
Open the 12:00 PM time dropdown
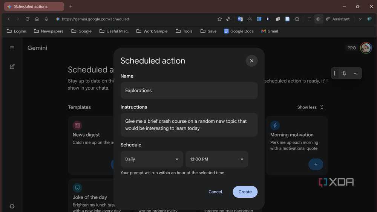pyautogui.click(x=217, y=159)
